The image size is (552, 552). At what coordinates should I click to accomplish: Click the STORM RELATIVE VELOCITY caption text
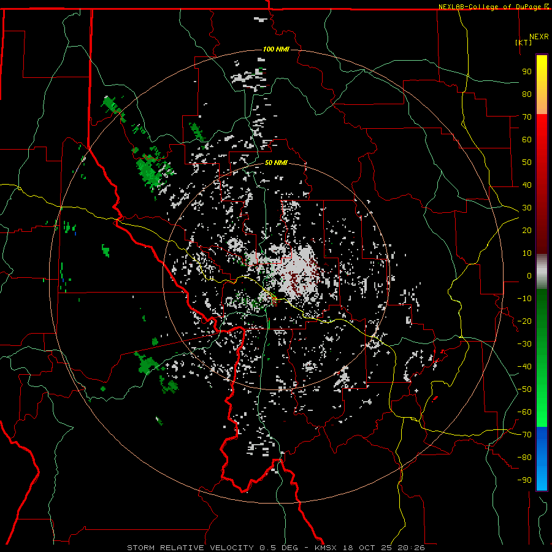pos(190,548)
